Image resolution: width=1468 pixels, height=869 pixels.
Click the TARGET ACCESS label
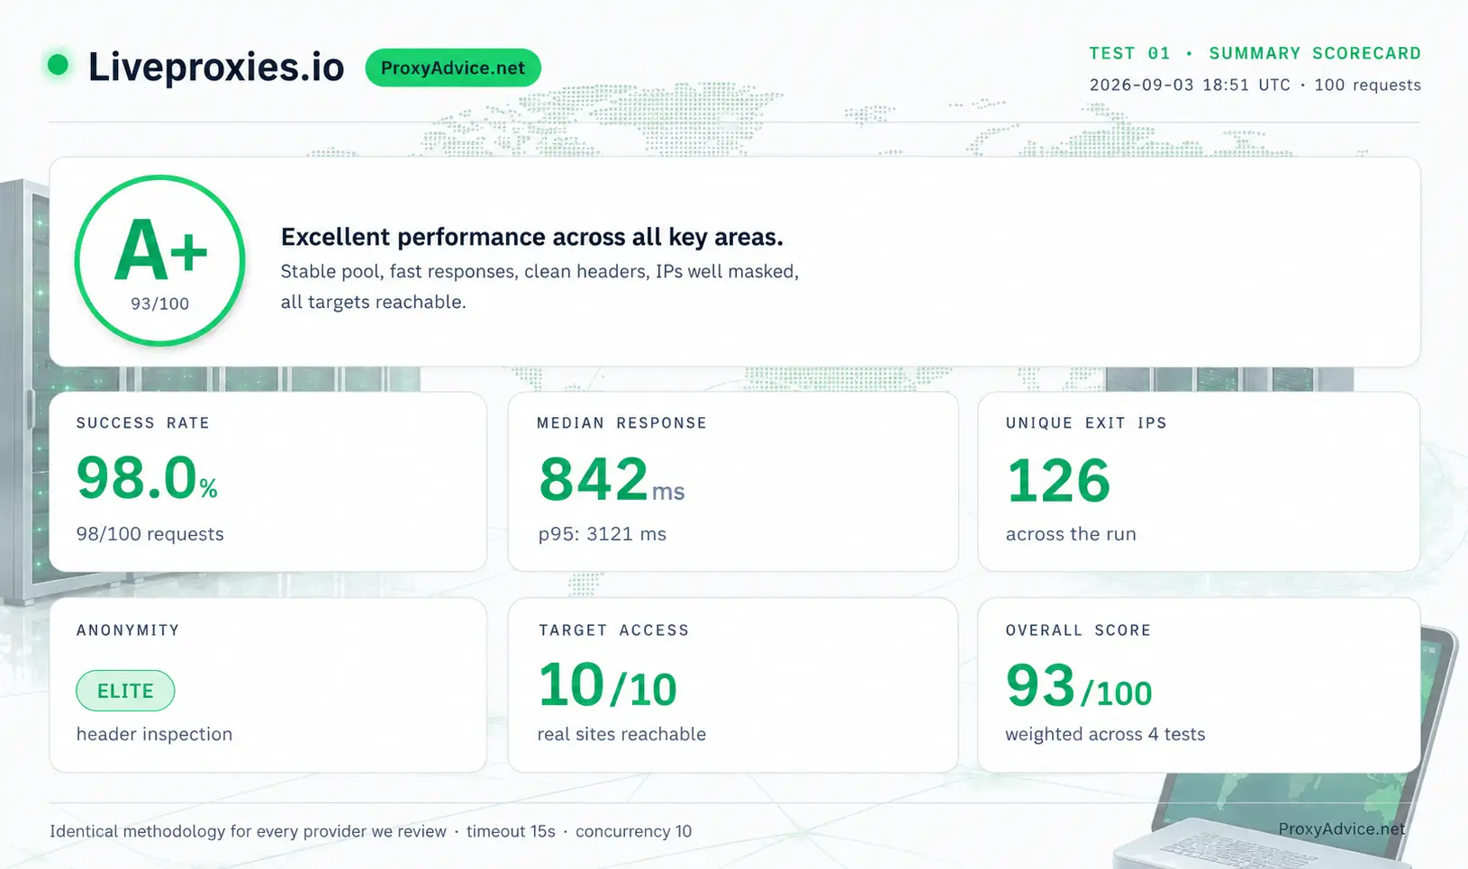point(614,630)
